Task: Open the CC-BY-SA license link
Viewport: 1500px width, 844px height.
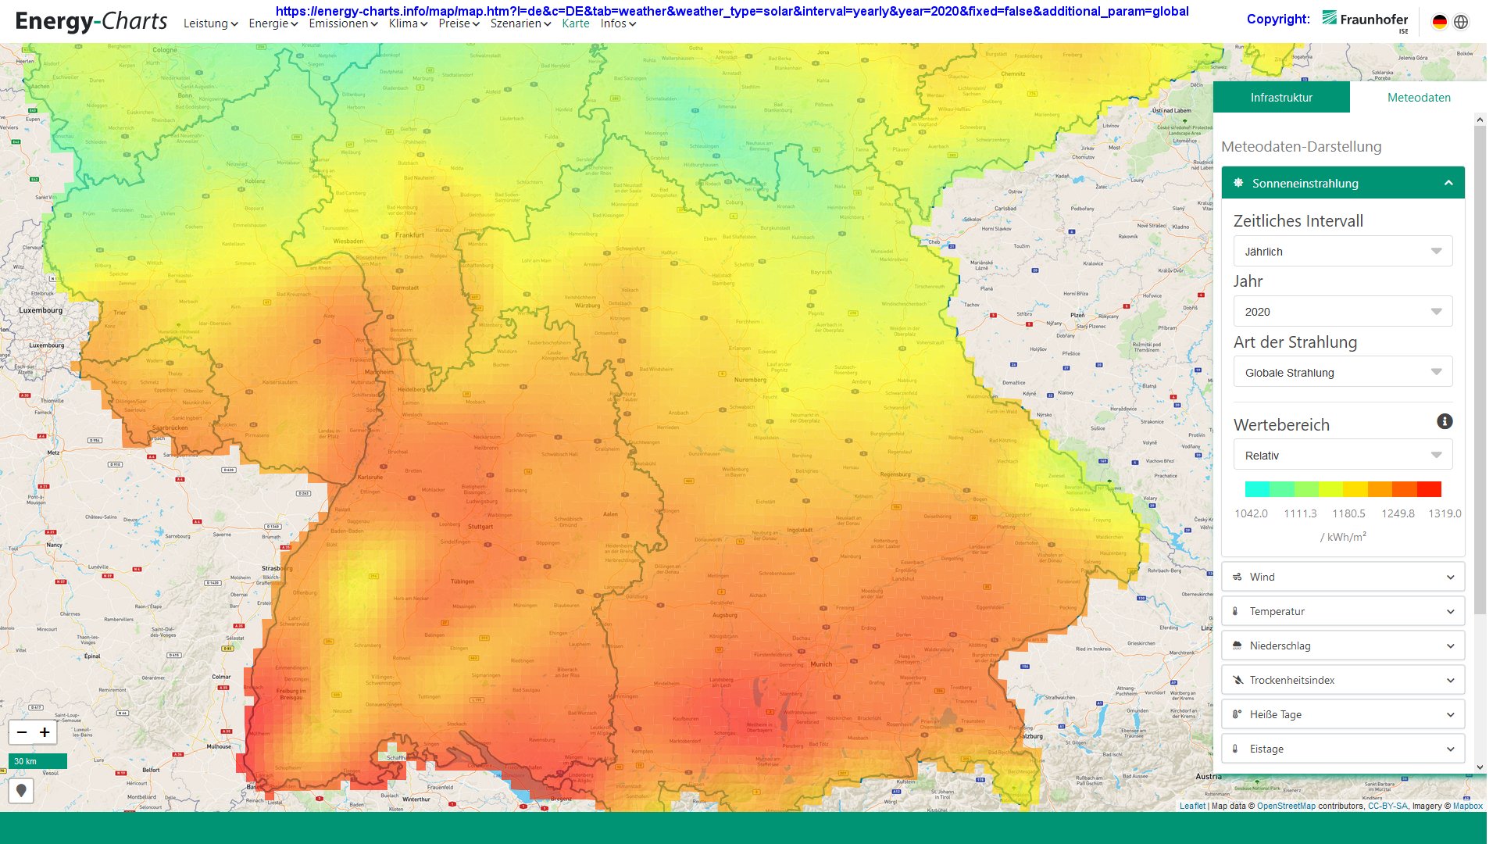Action: (x=1387, y=806)
